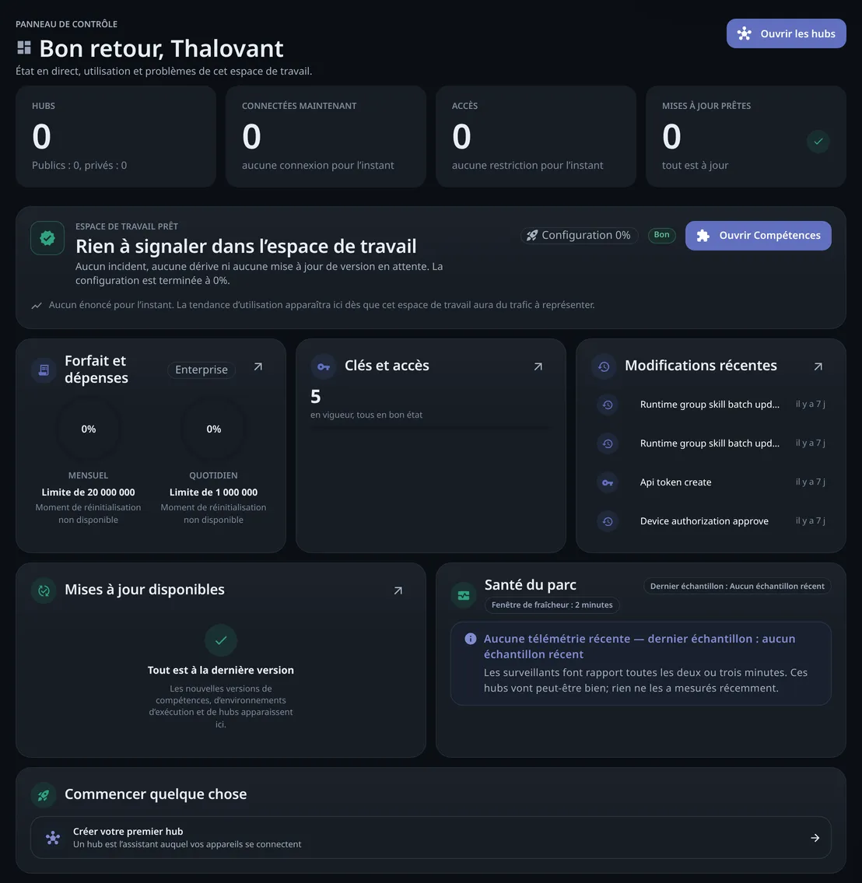Click the trend line icon next to Aucun énoncé
The height and width of the screenshot is (883, 862).
(x=37, y=305)
